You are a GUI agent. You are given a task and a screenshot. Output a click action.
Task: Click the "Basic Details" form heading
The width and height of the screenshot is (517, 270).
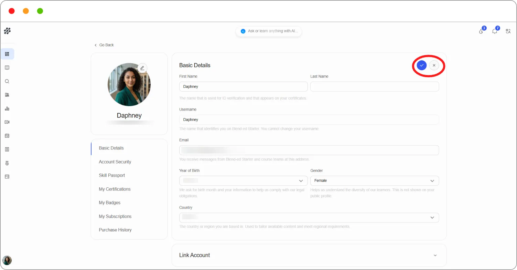tap(195, 65)
